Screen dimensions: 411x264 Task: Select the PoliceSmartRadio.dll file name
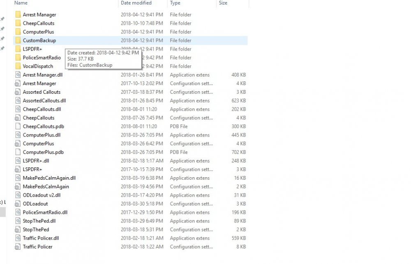click(45, 212)
